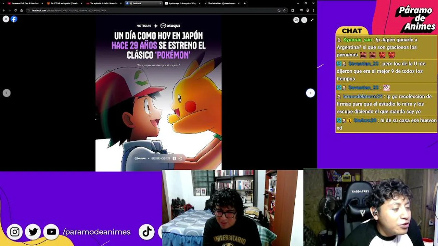Click the Pokémon anniversary post image
The width and height of the screenshot is (438, 246).
point(158,93)
